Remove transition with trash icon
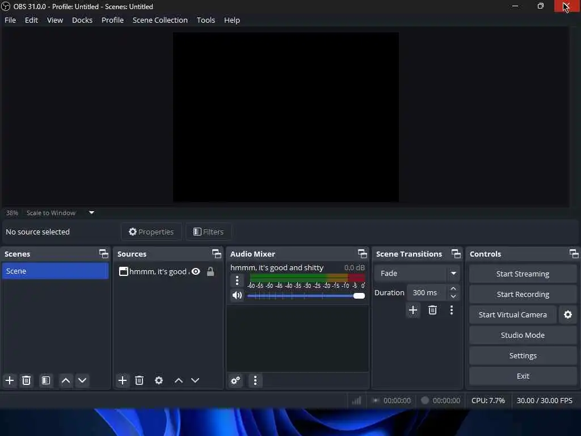Image resolution: width=581 pixels, height=436 pixels. click(432, 310)
